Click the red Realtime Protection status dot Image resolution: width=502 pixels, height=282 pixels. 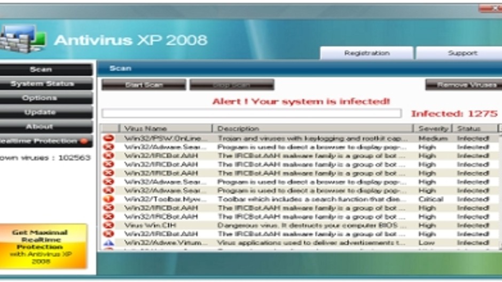tap(84, 141)
